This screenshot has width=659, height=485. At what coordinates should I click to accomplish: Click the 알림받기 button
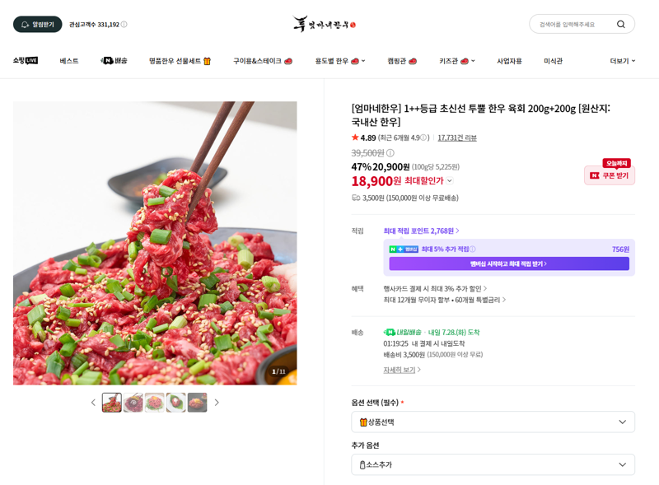point(37,25)
